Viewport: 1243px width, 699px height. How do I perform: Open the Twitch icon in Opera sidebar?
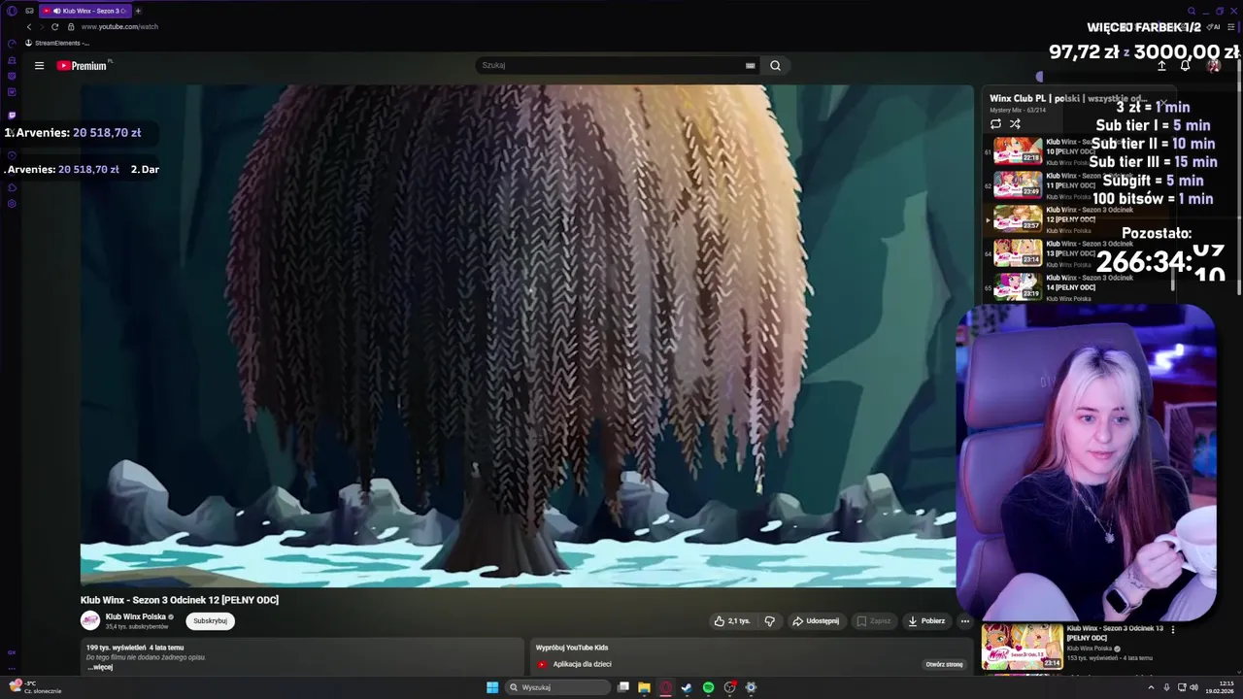[x=12, y=116]
